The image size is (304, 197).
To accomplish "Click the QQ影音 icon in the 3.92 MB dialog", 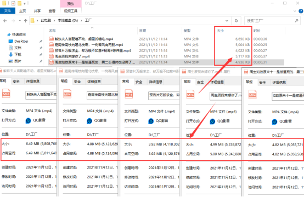I will (x=151, y=121).
